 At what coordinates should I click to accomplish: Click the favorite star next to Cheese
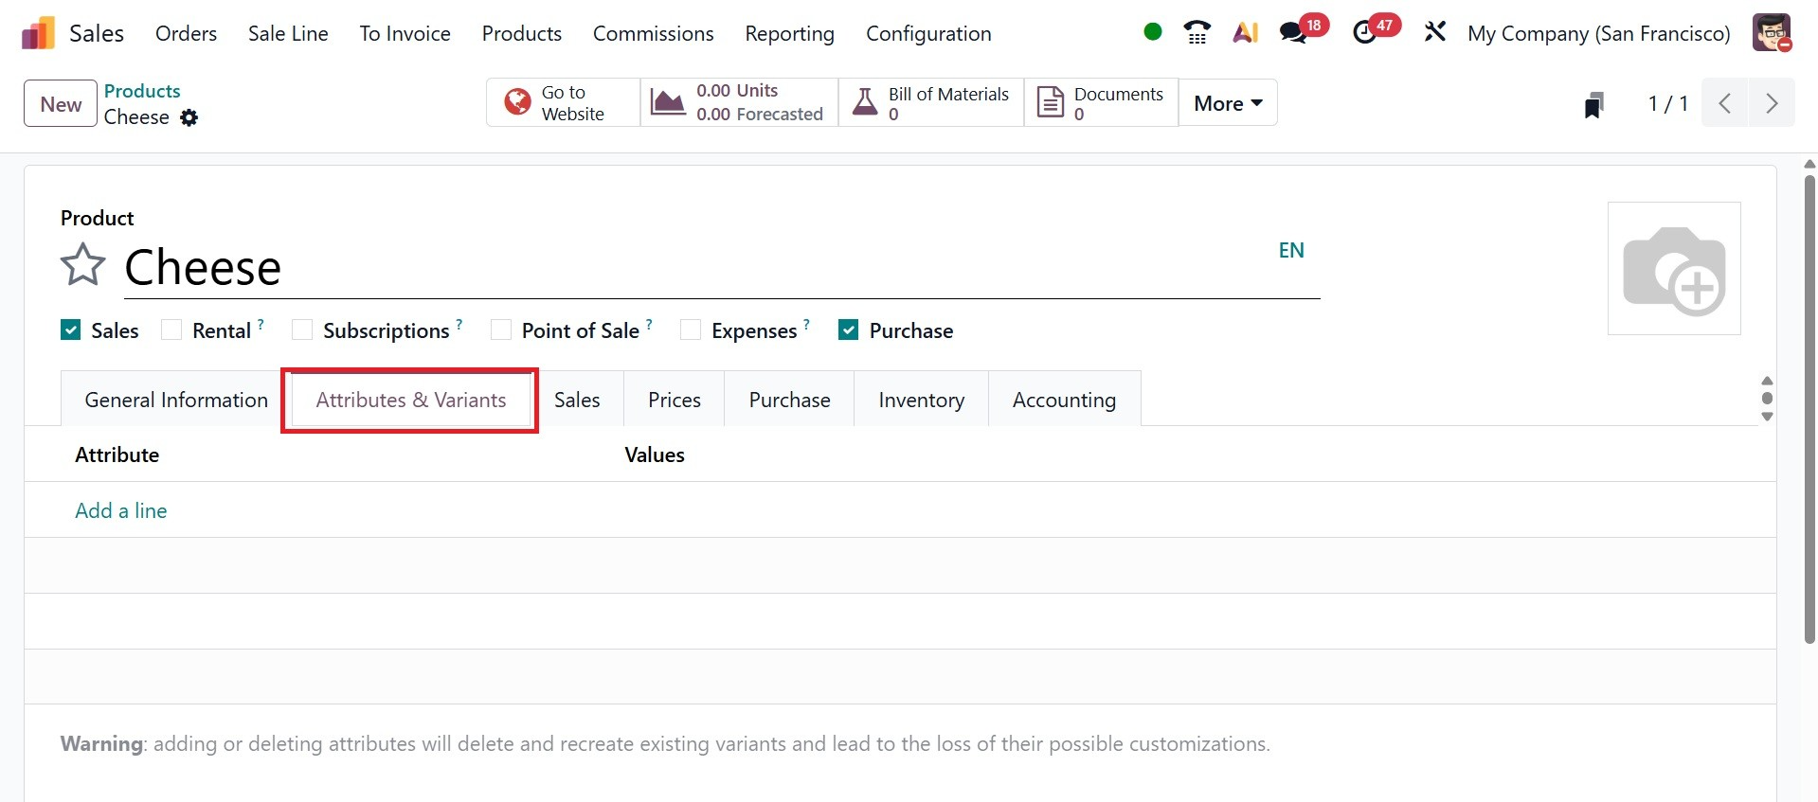[x=82, y=265]
